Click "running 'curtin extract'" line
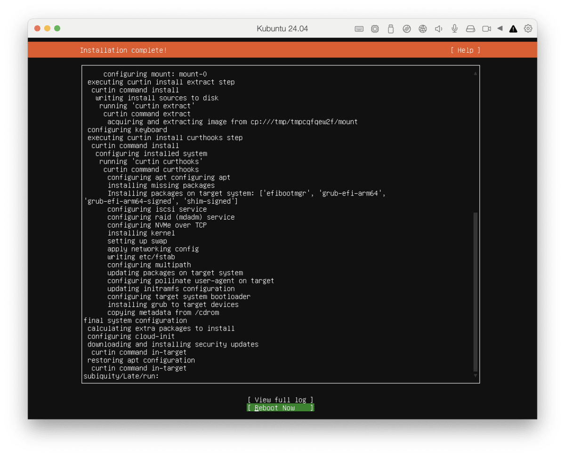Viewport: 565px width, 456px height. coord(147,106)
